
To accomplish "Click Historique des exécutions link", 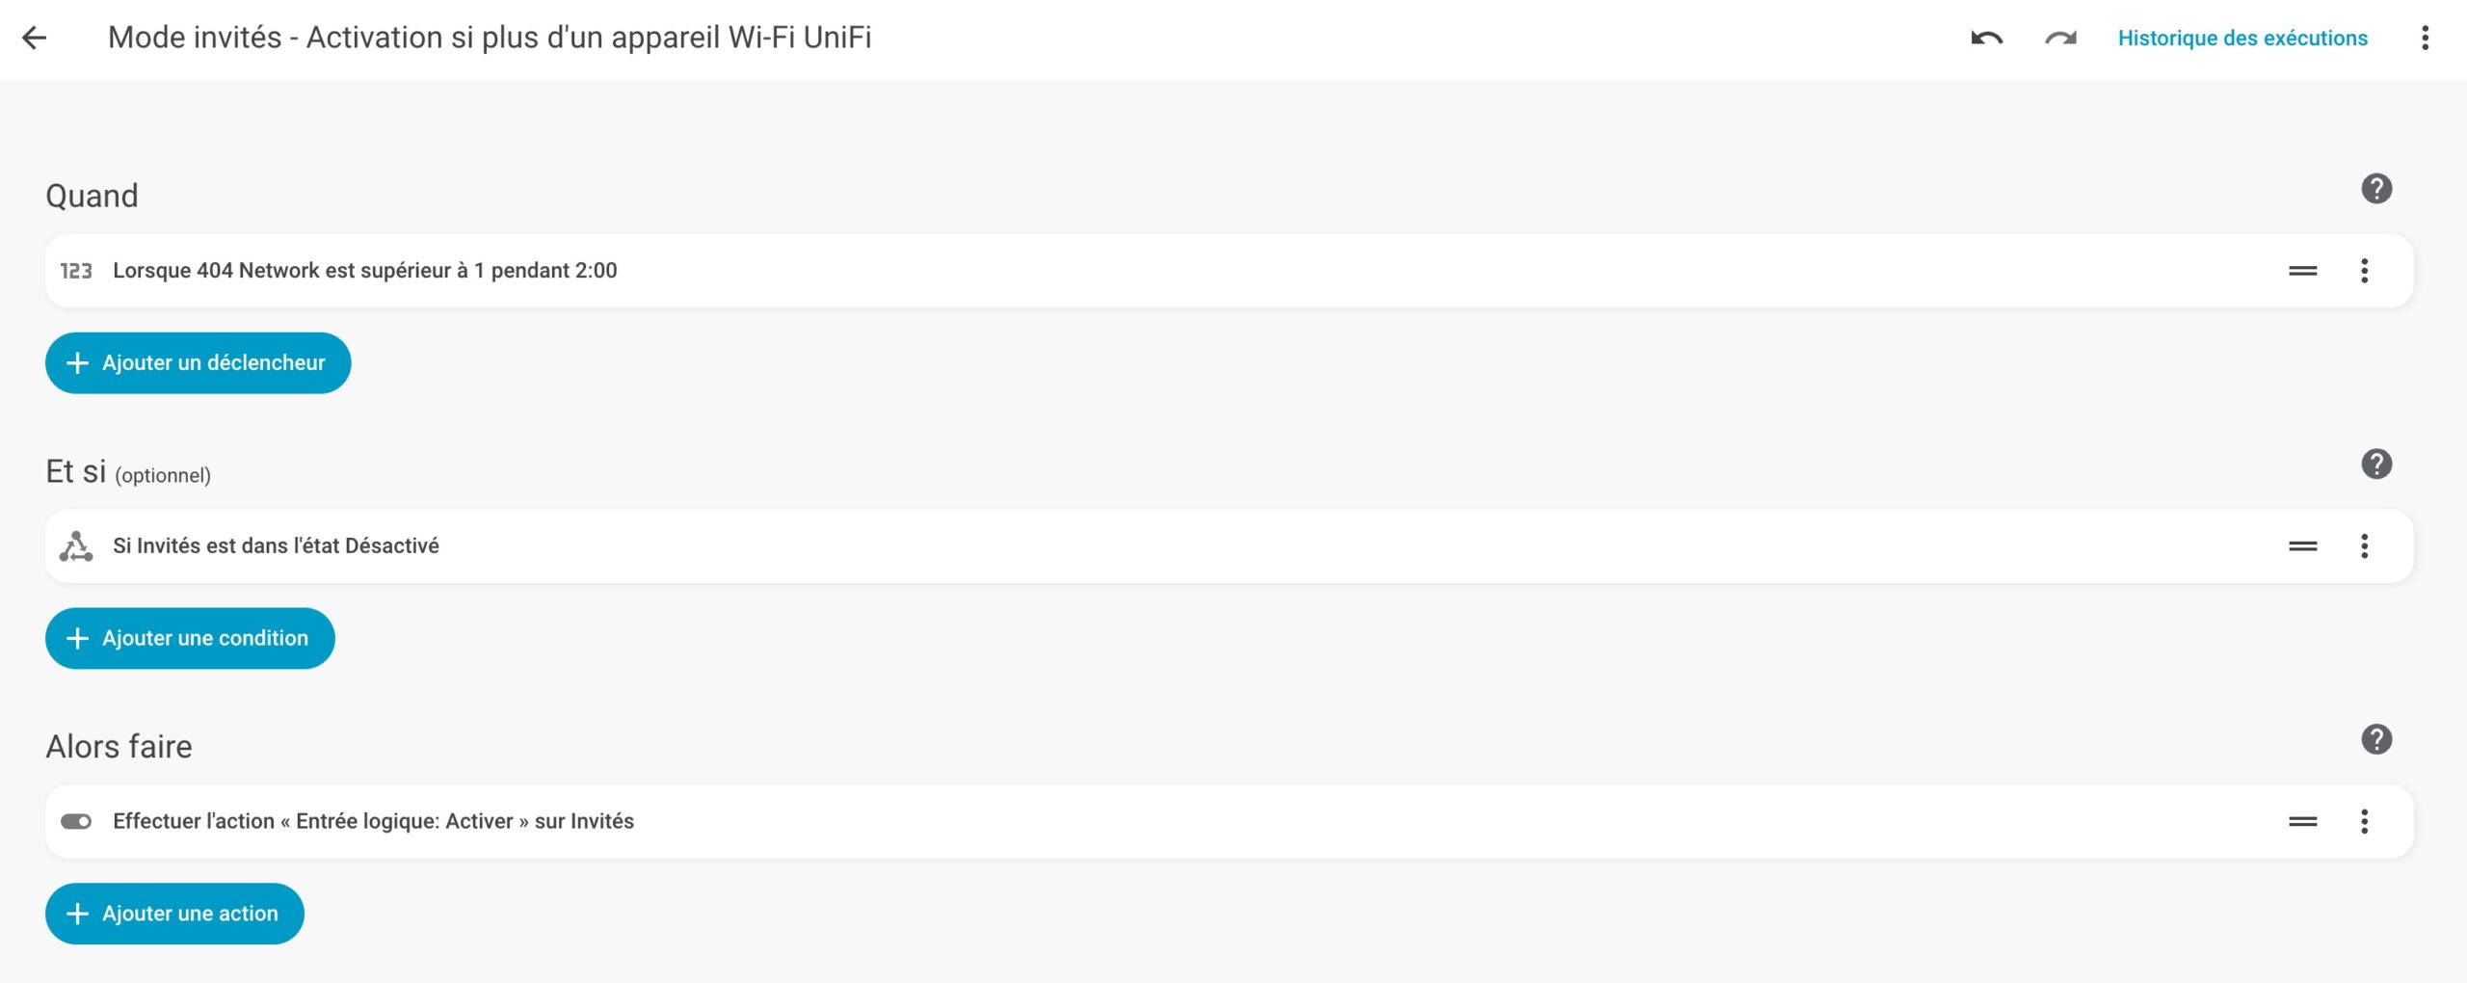I will 2242,39.
